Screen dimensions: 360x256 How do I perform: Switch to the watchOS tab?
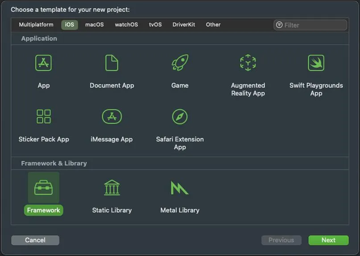[126, 24]
